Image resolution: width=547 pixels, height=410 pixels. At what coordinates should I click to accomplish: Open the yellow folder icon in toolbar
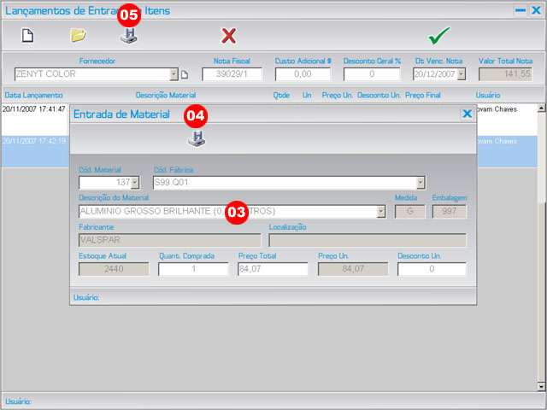pos(78,35)
